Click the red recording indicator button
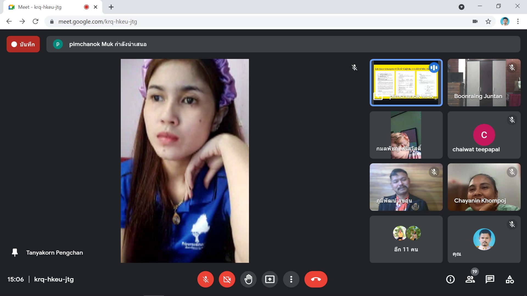Screen dimensions: 527x296 coord(23,44)
